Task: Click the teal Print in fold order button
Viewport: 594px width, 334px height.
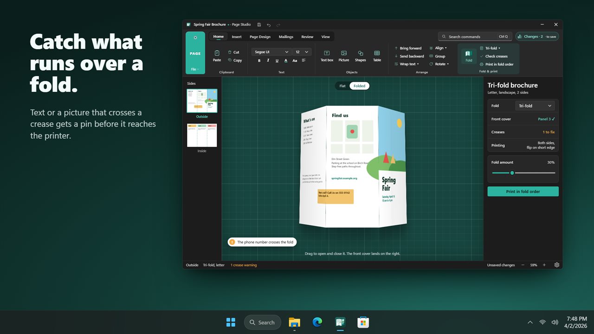Action: click(523, 192)
